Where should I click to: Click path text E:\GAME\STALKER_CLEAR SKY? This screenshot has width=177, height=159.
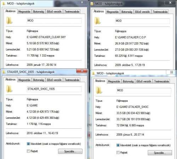pos(46,37)
